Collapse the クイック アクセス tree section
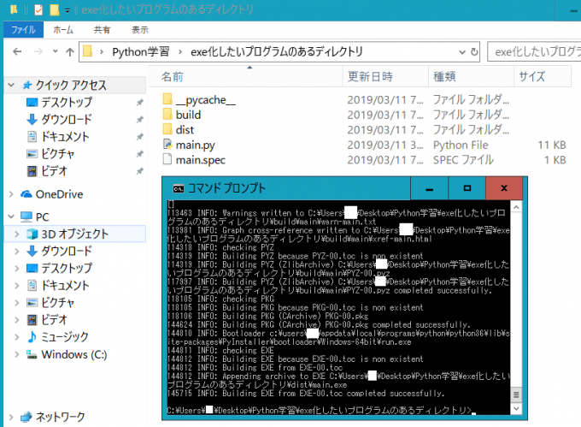 [x=10, y=85]
